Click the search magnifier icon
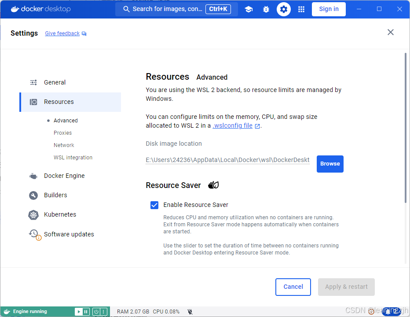 tap(126, 9)
